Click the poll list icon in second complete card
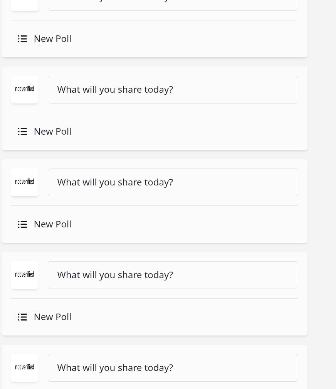Screen dimensions: 336x389 pos(22,224)
